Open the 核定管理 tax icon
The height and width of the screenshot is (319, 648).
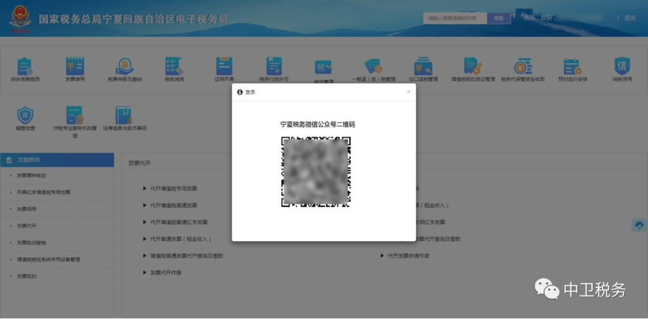(x=323, y=67)
